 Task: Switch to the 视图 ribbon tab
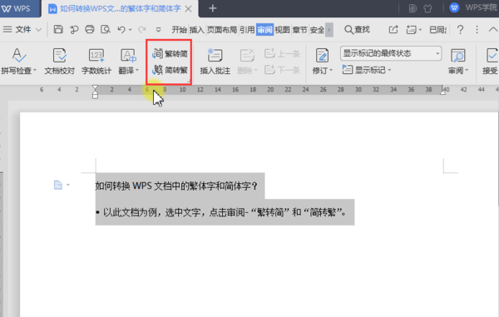[x=282, y=30]
